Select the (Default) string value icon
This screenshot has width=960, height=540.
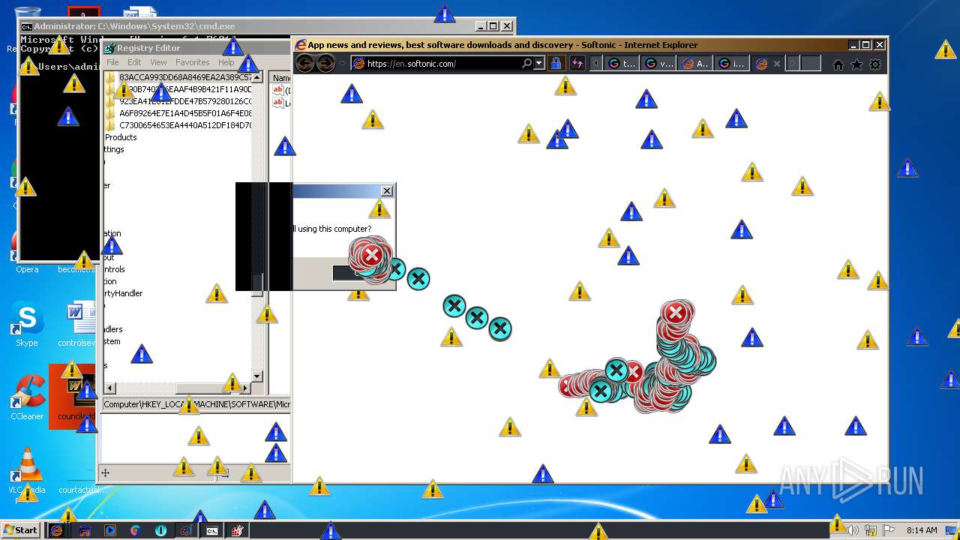(277, 90)
